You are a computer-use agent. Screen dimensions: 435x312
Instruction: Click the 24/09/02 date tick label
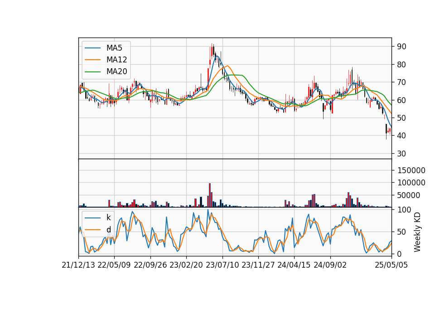tap(330, 265)
